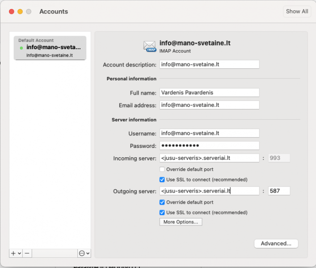The height and width of the screenshot is (268, 316).
Task: Uncheck Override default port for outgoing server
Action: click(162, 202)
